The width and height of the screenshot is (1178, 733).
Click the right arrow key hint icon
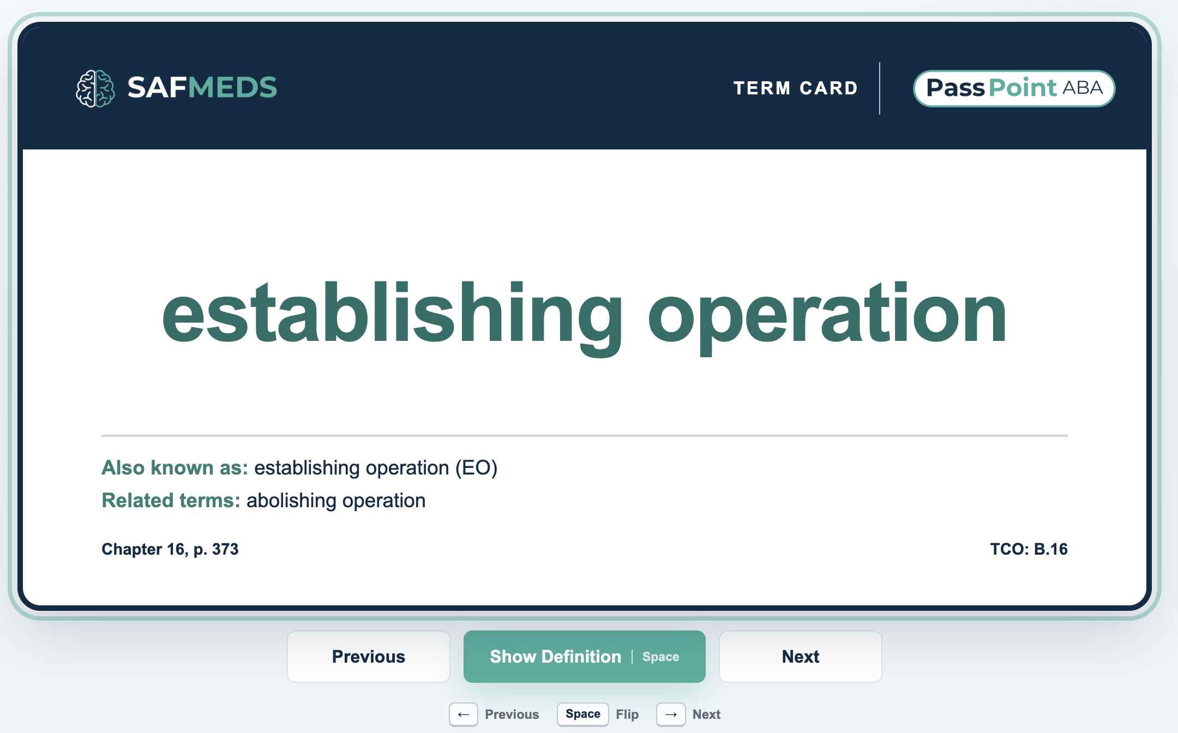pyautogui.click(x=671, y=714)
